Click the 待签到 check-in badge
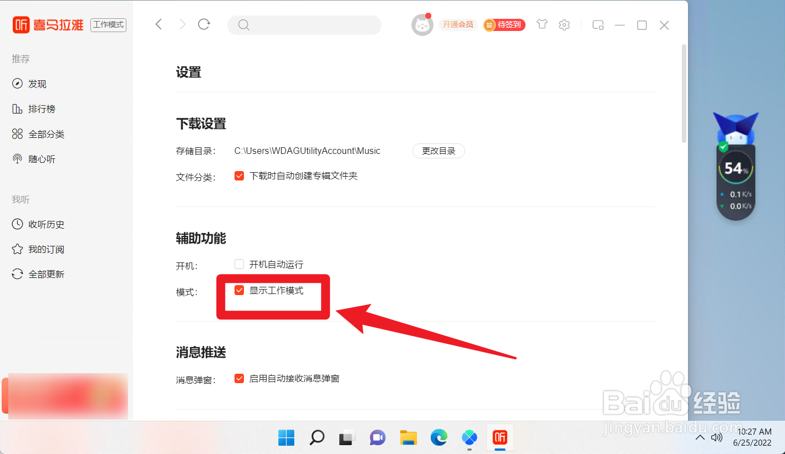 pyautogui.click(x=503, y=25)
